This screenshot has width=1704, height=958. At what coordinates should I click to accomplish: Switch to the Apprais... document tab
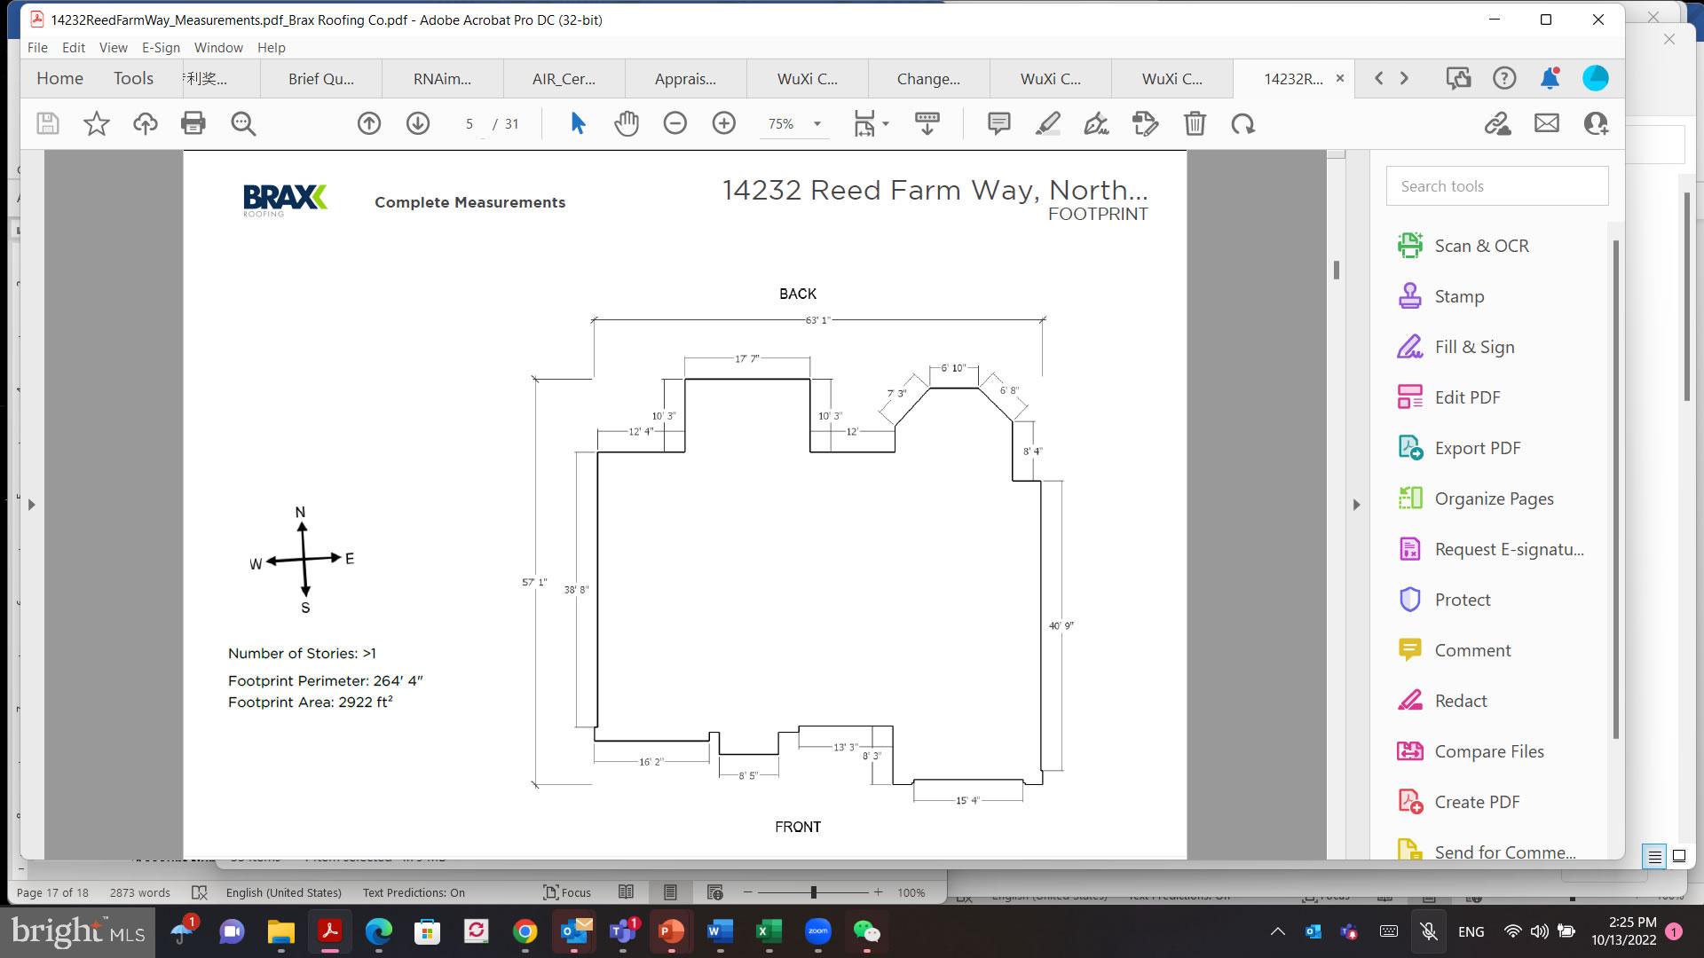[x=685, y=79]
